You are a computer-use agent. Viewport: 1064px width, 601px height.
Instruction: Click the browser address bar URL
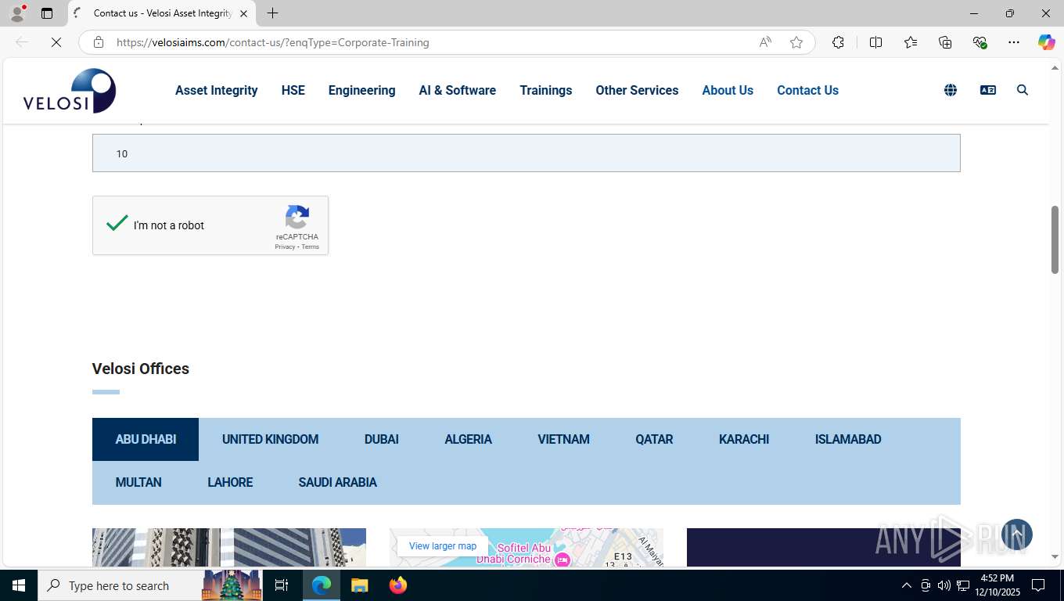272,42
